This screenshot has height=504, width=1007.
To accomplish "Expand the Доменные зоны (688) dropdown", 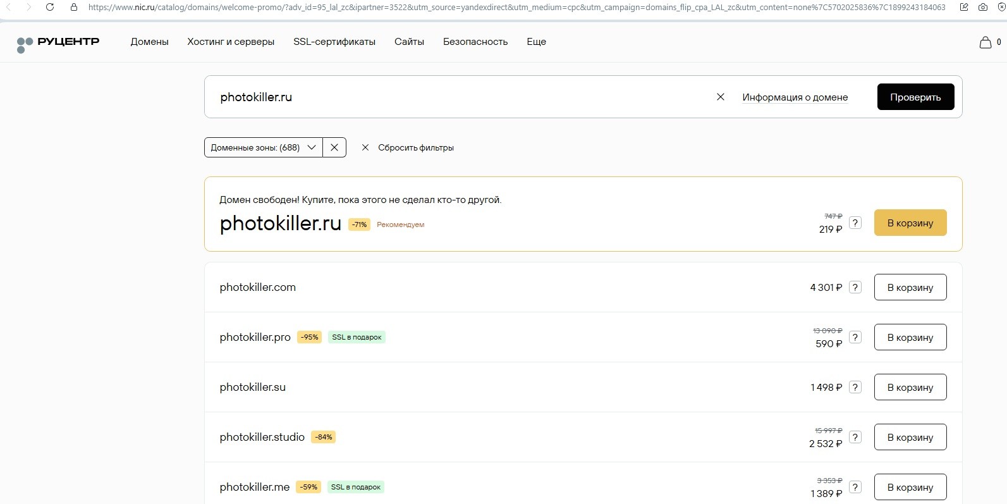I will pos(264,147).
